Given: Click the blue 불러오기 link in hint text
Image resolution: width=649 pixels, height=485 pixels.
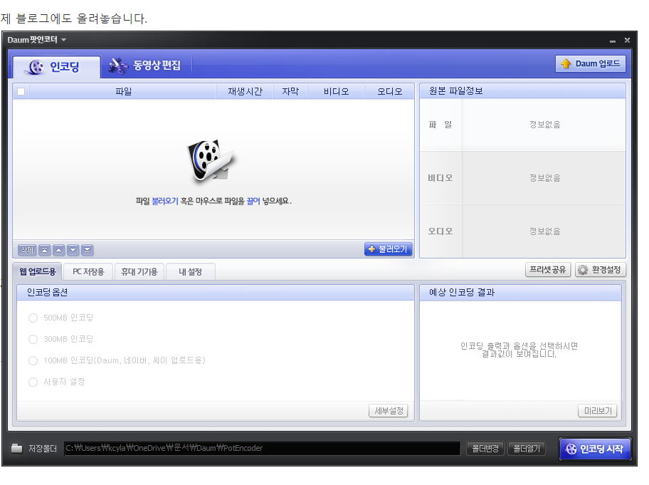Looking at the screenshot, I should [x=164, y=202].
